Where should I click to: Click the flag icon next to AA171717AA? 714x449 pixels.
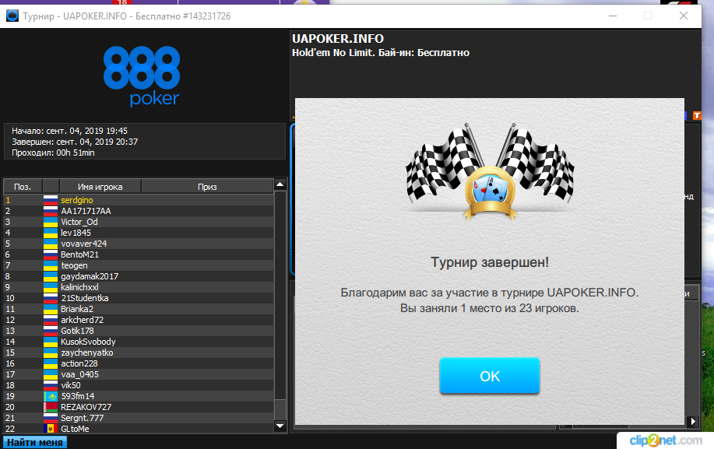pos(51,211)
